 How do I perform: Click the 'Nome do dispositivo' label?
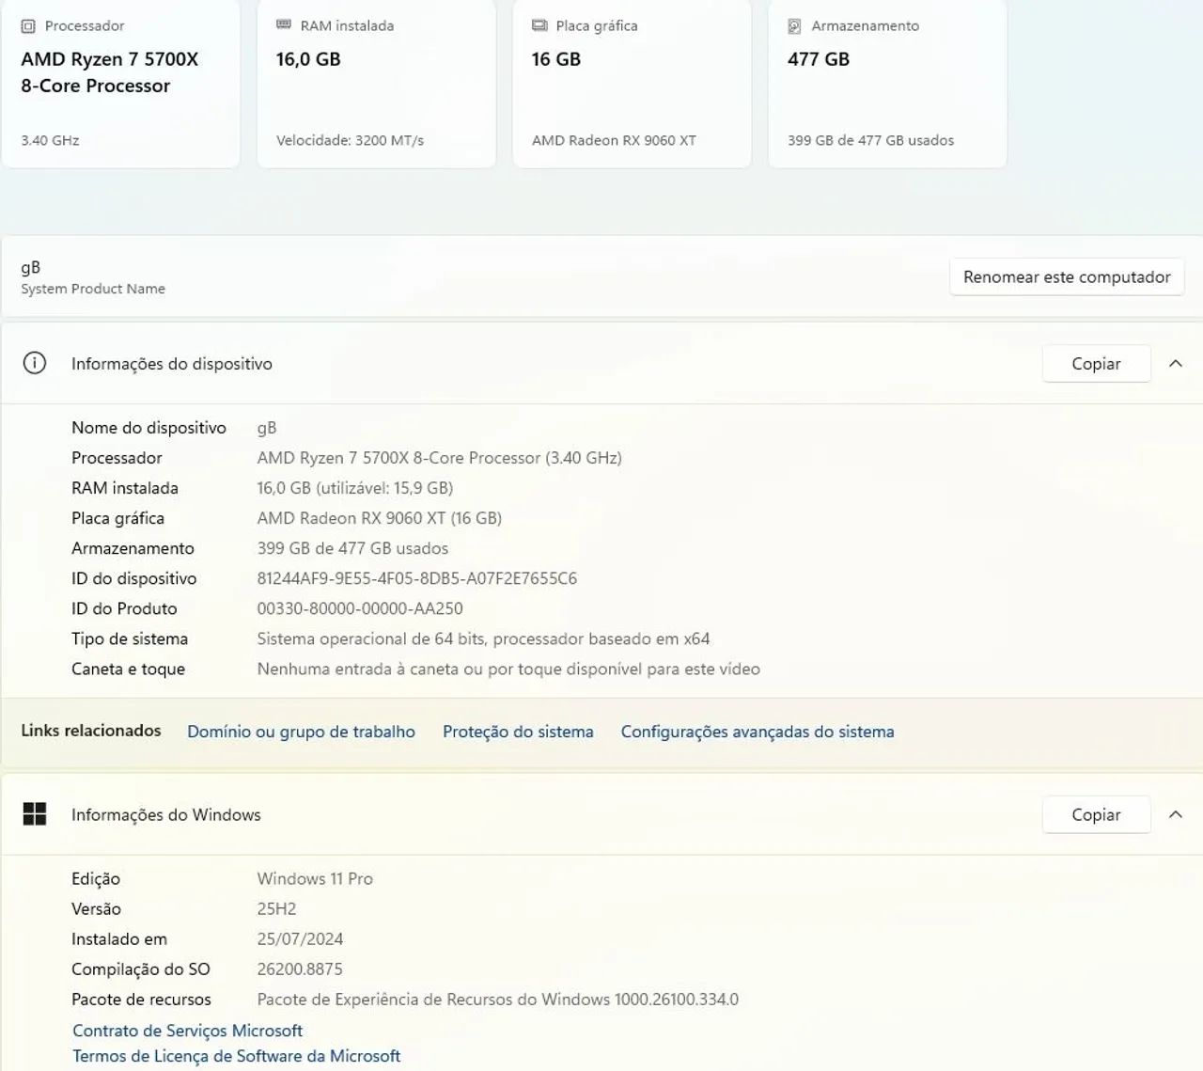[x=148, y=428]
